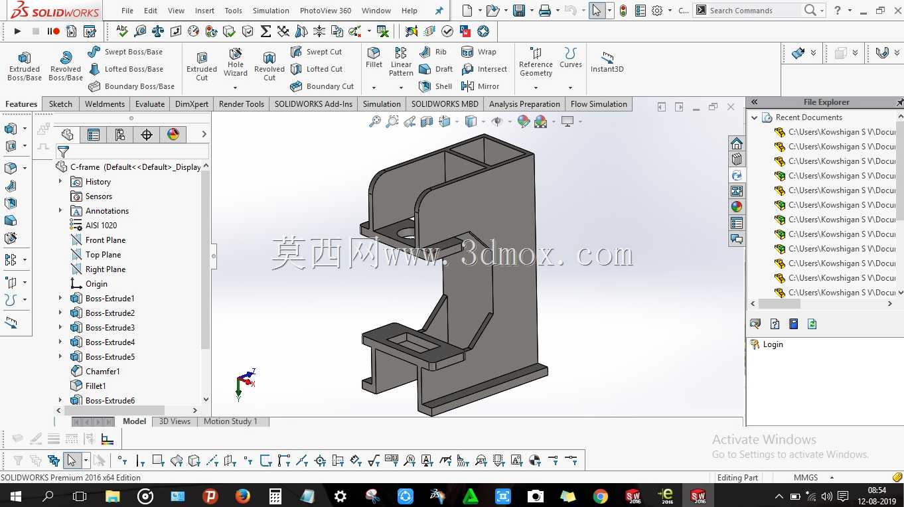The height and width of the screenshot is (507, 904).
Task: Select the Extruded Cut tool
Action: [x=202, y=67]
